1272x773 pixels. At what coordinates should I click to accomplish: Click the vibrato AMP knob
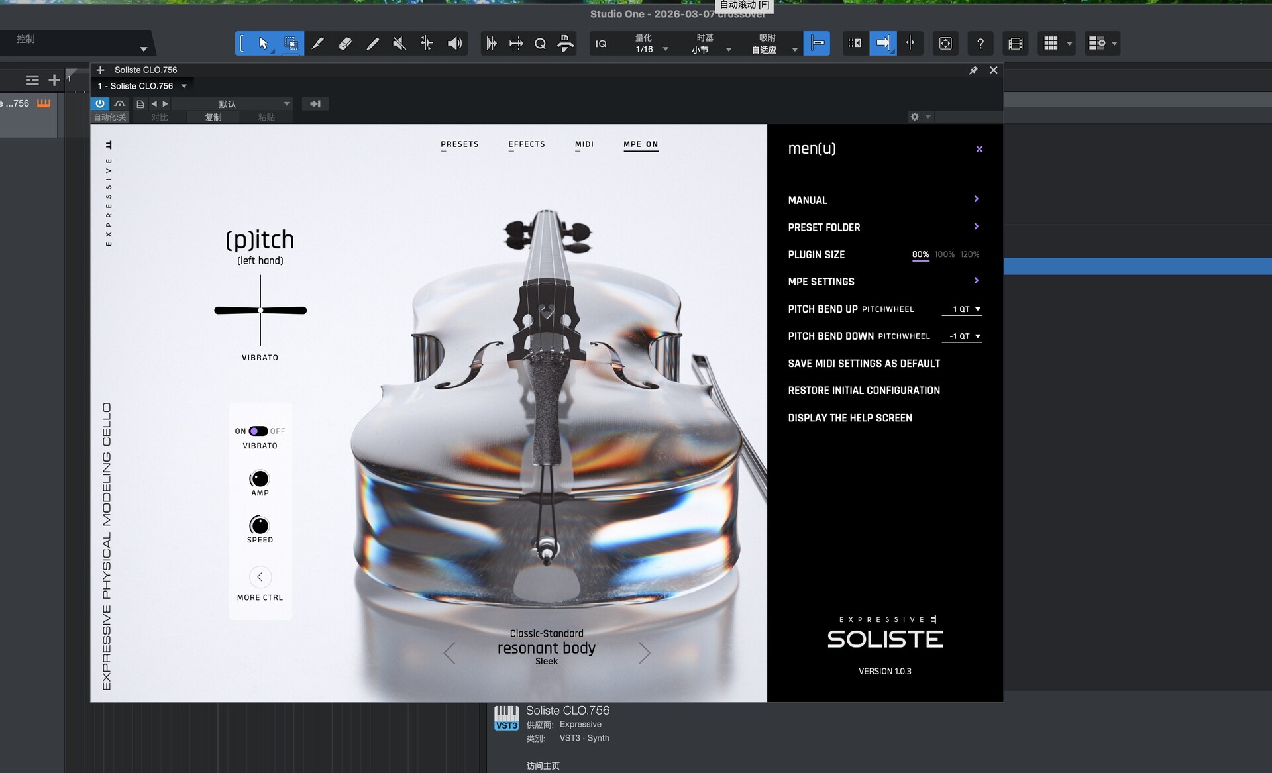coord(260,478)
